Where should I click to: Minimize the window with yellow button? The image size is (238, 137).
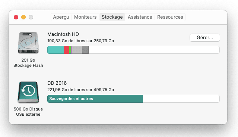tap(23, 17)
